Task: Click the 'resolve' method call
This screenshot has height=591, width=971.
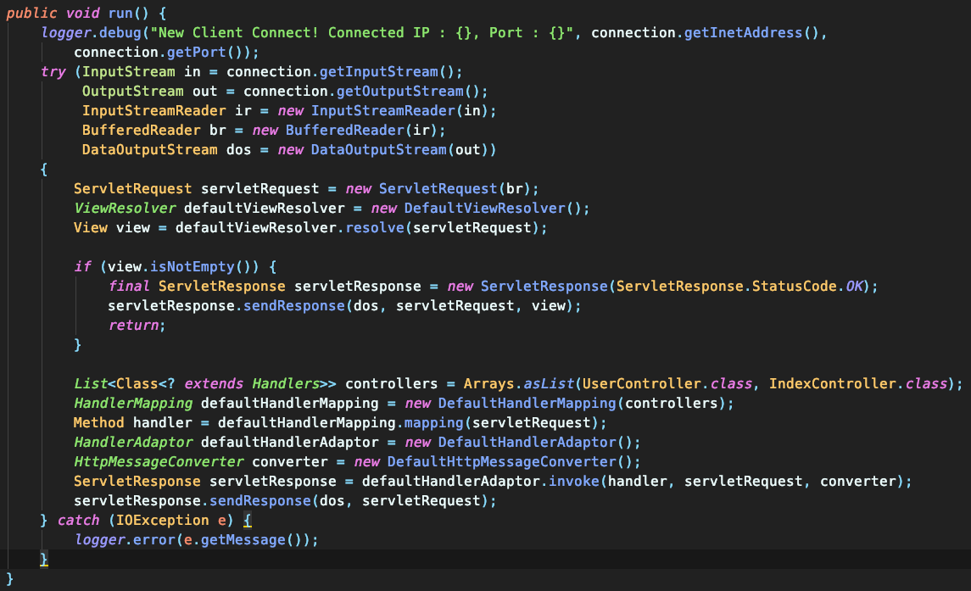Action: [375, 228]
